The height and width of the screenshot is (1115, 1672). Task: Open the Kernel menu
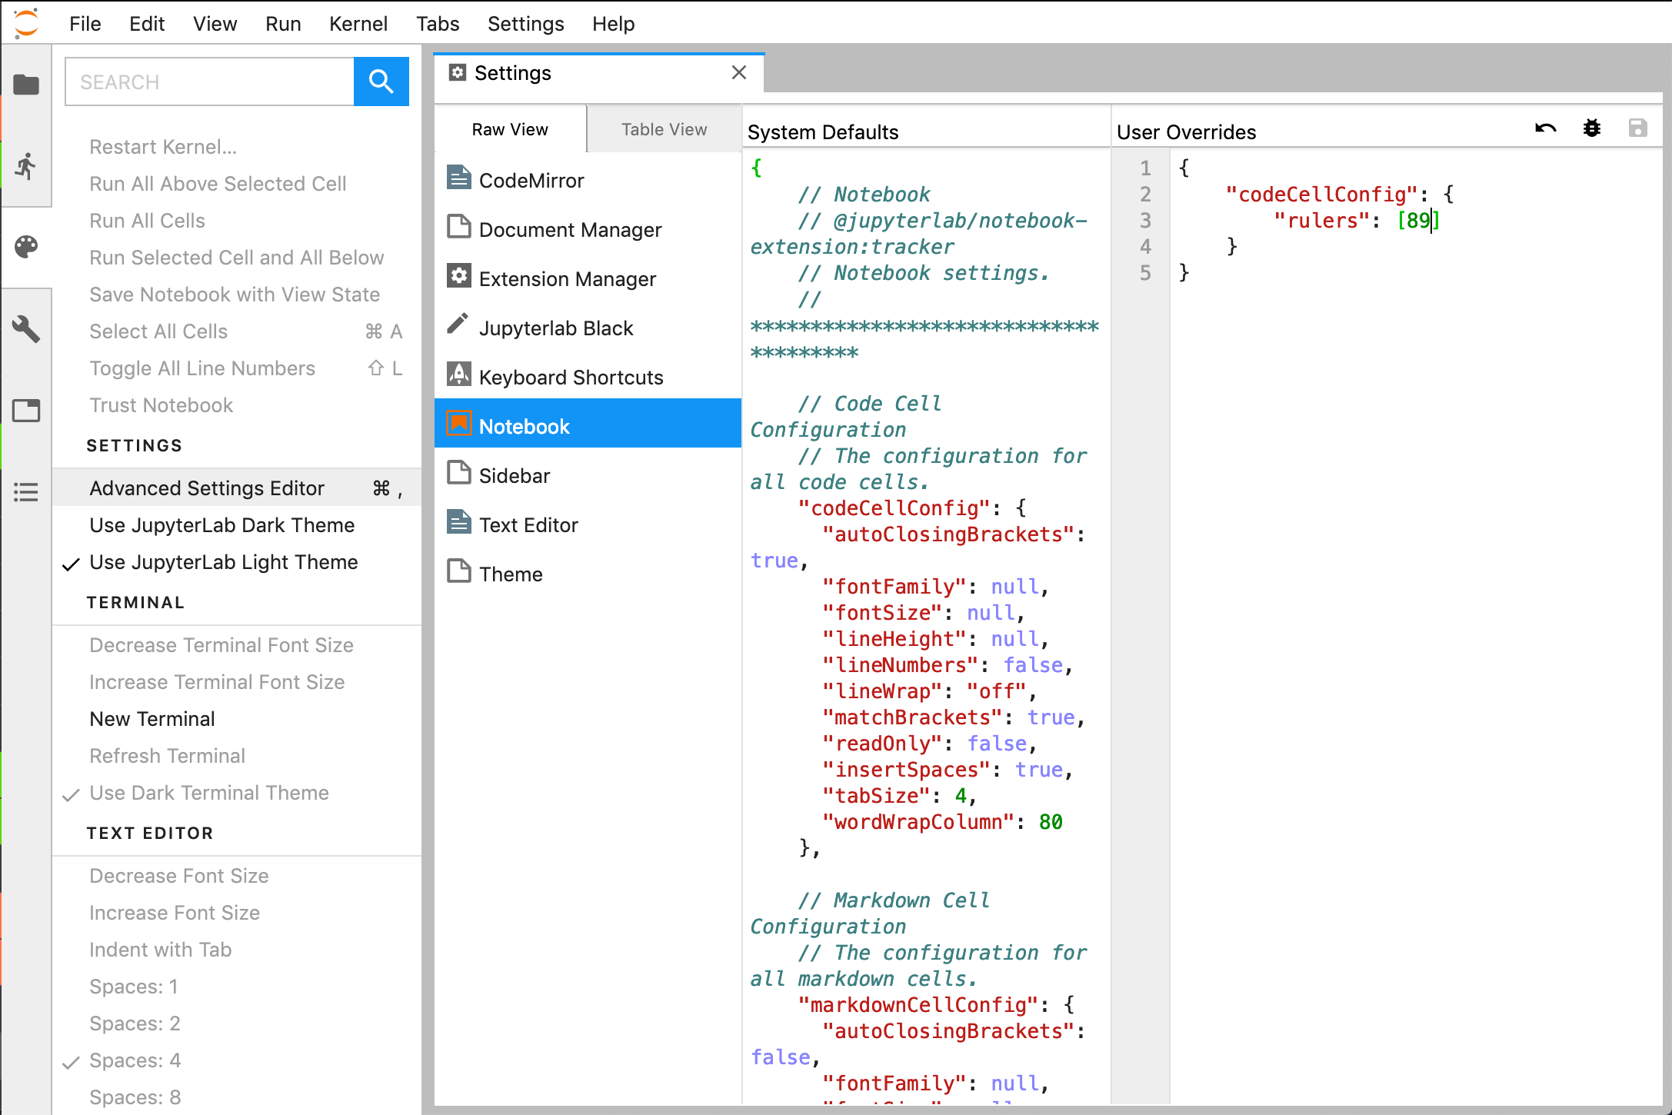(x=358, y=23)
